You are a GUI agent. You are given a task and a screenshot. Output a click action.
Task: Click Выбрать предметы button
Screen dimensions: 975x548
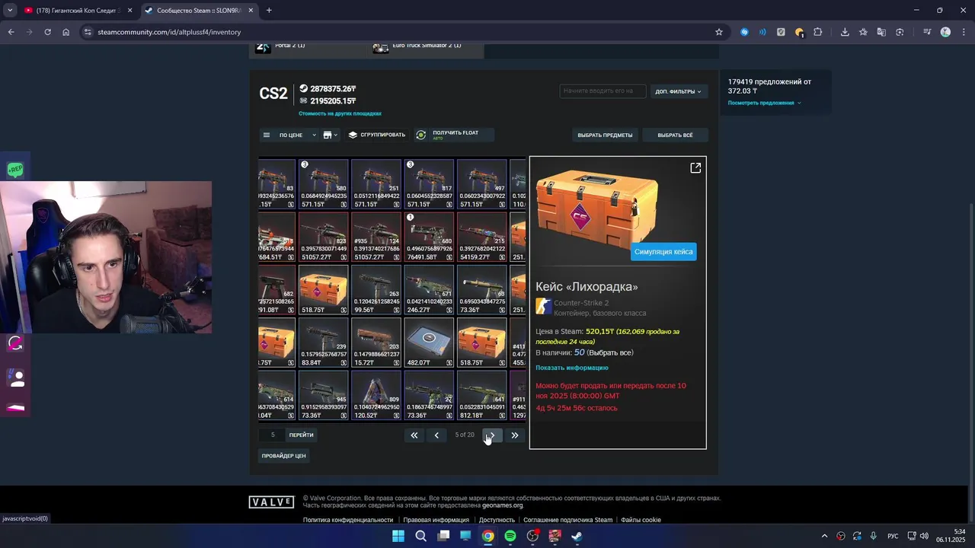tap(605, 135)
